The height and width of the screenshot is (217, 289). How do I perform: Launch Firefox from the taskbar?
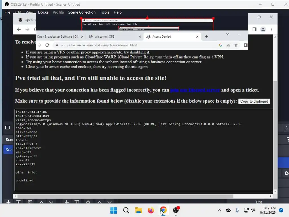151,210
